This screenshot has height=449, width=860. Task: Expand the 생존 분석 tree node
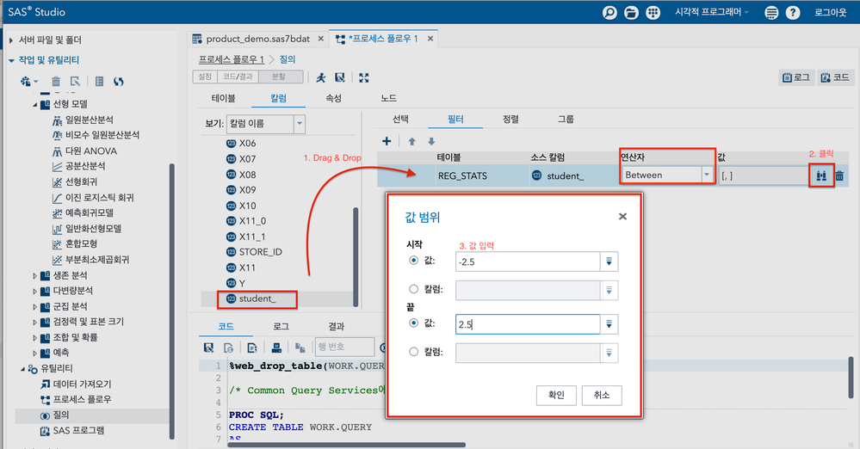[34, 276]
